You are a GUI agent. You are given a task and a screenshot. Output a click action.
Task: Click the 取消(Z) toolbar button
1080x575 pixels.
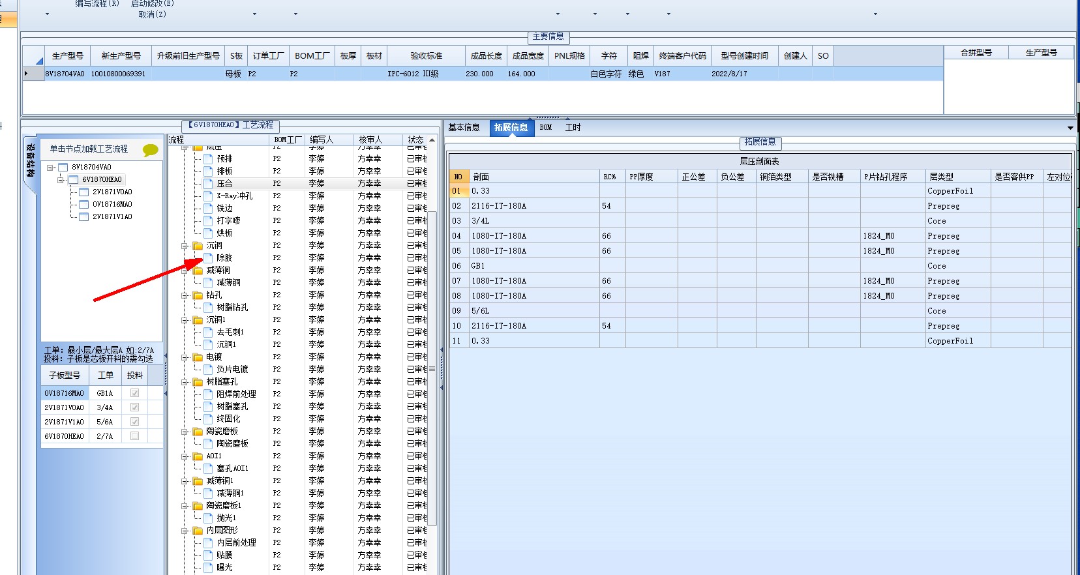coord(153,14)
